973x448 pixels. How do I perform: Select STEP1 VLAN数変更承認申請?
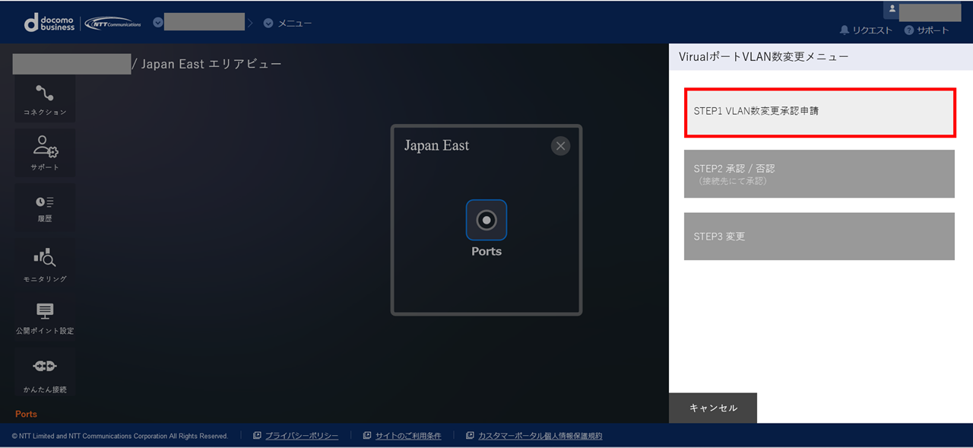pyautogui.click(x=819, y=113)
